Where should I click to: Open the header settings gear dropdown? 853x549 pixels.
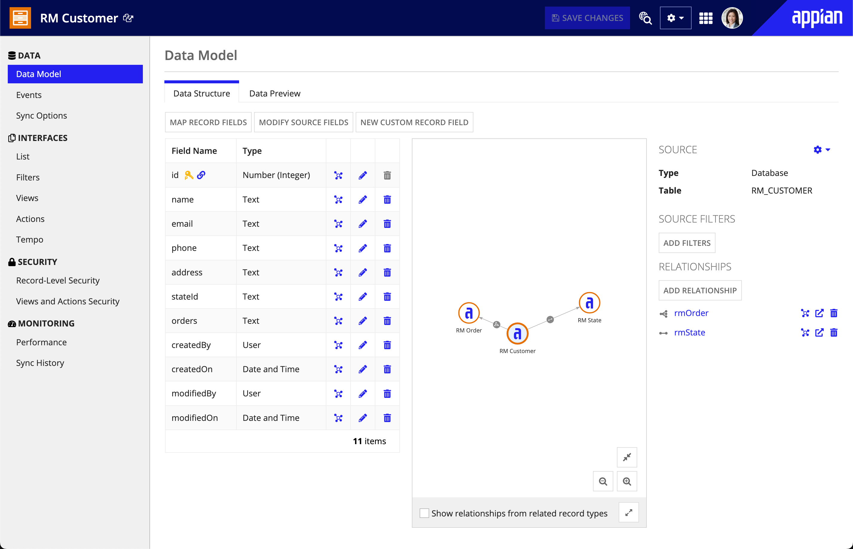[675, 18]
